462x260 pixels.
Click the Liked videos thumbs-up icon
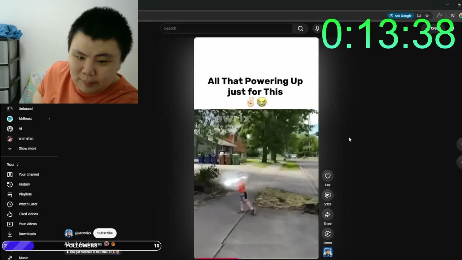click(10, 214)
